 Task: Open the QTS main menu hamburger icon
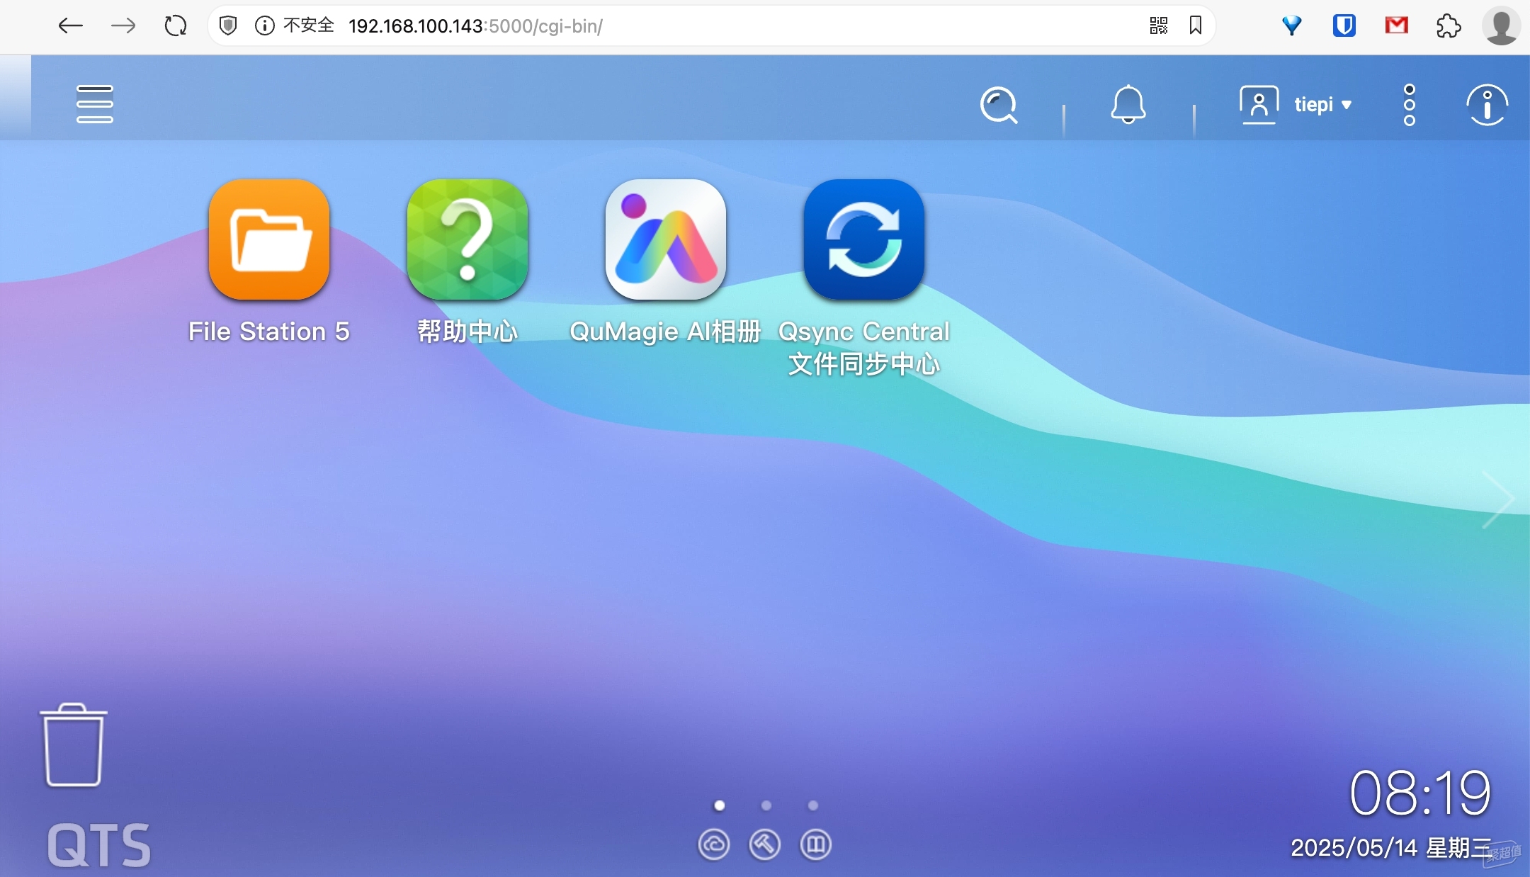[94, 104]
